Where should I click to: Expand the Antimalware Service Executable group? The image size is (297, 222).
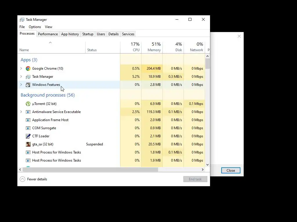tap(21, 112)
